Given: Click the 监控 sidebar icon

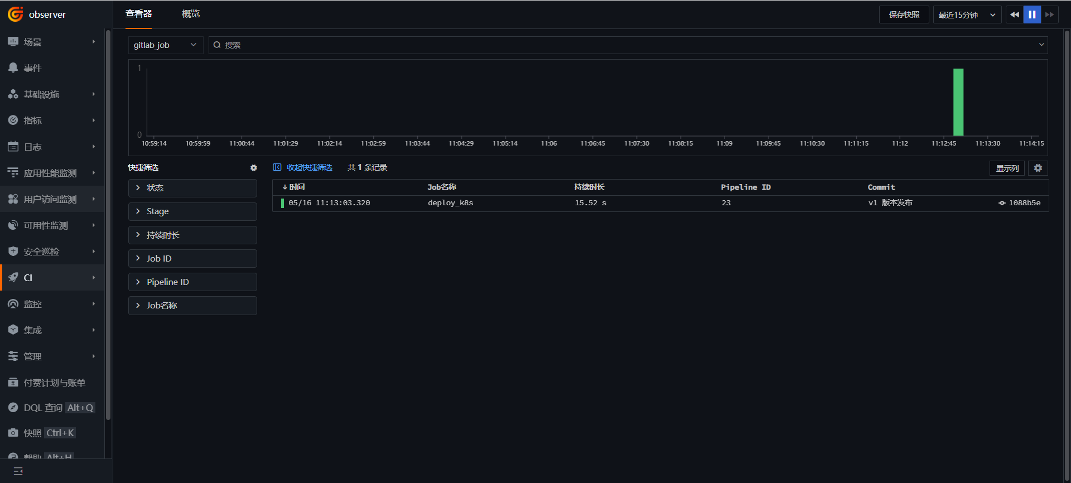Looking at the screenshot, I should point(13,304).
